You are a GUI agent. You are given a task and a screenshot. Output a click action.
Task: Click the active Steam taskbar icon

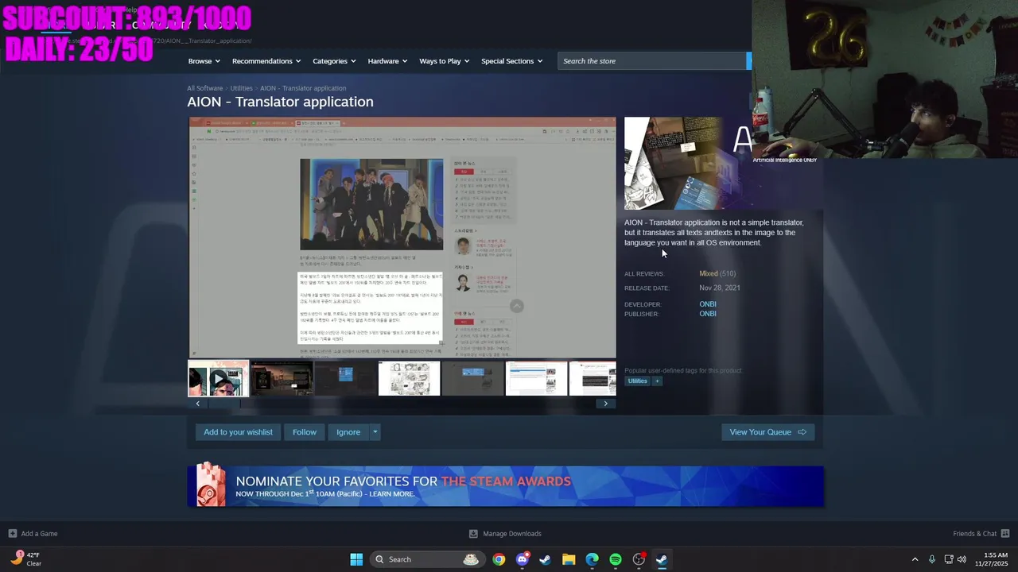pyautogui.click(x=662, y=559)
